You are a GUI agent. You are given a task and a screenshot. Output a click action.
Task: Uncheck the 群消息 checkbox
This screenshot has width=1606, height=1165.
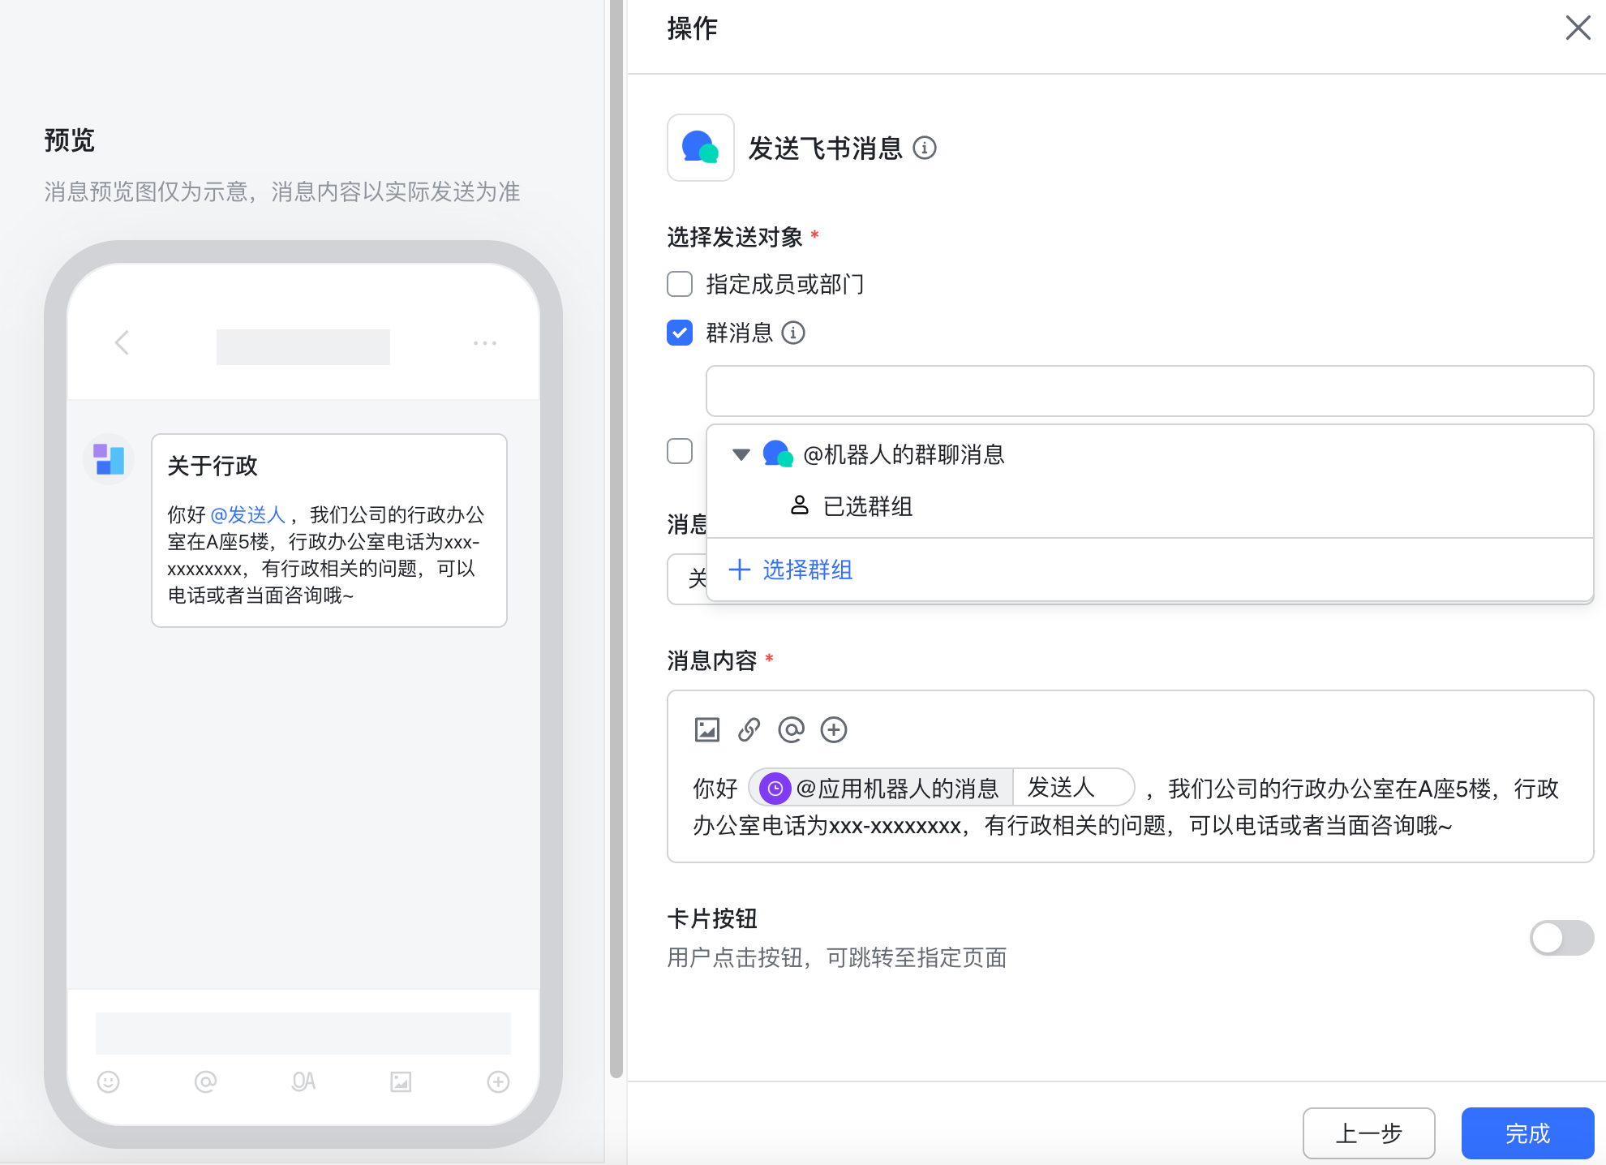coord(679,333)
